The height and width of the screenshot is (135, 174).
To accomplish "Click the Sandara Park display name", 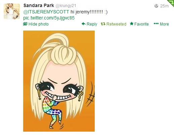I will 39,5.
